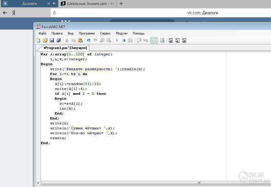
Task: Click the line containing 'Кол-во чётрых='
Action: (x=84, y=133)
